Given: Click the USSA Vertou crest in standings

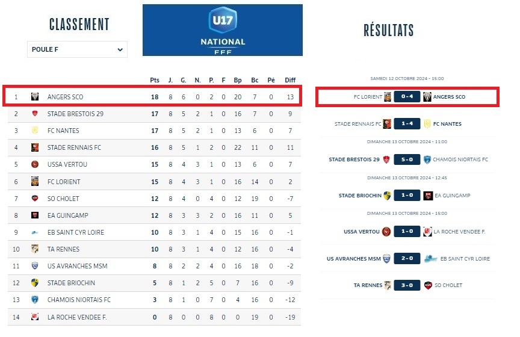Looking at the screenshot, I should [x=35, y=164].
